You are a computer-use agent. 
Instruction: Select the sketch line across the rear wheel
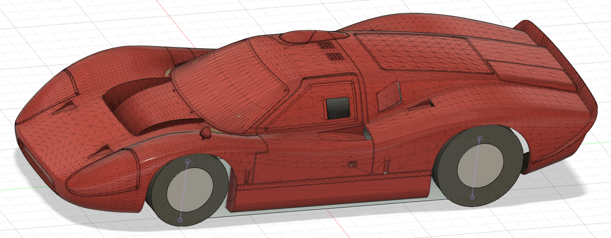coord(476,168)
